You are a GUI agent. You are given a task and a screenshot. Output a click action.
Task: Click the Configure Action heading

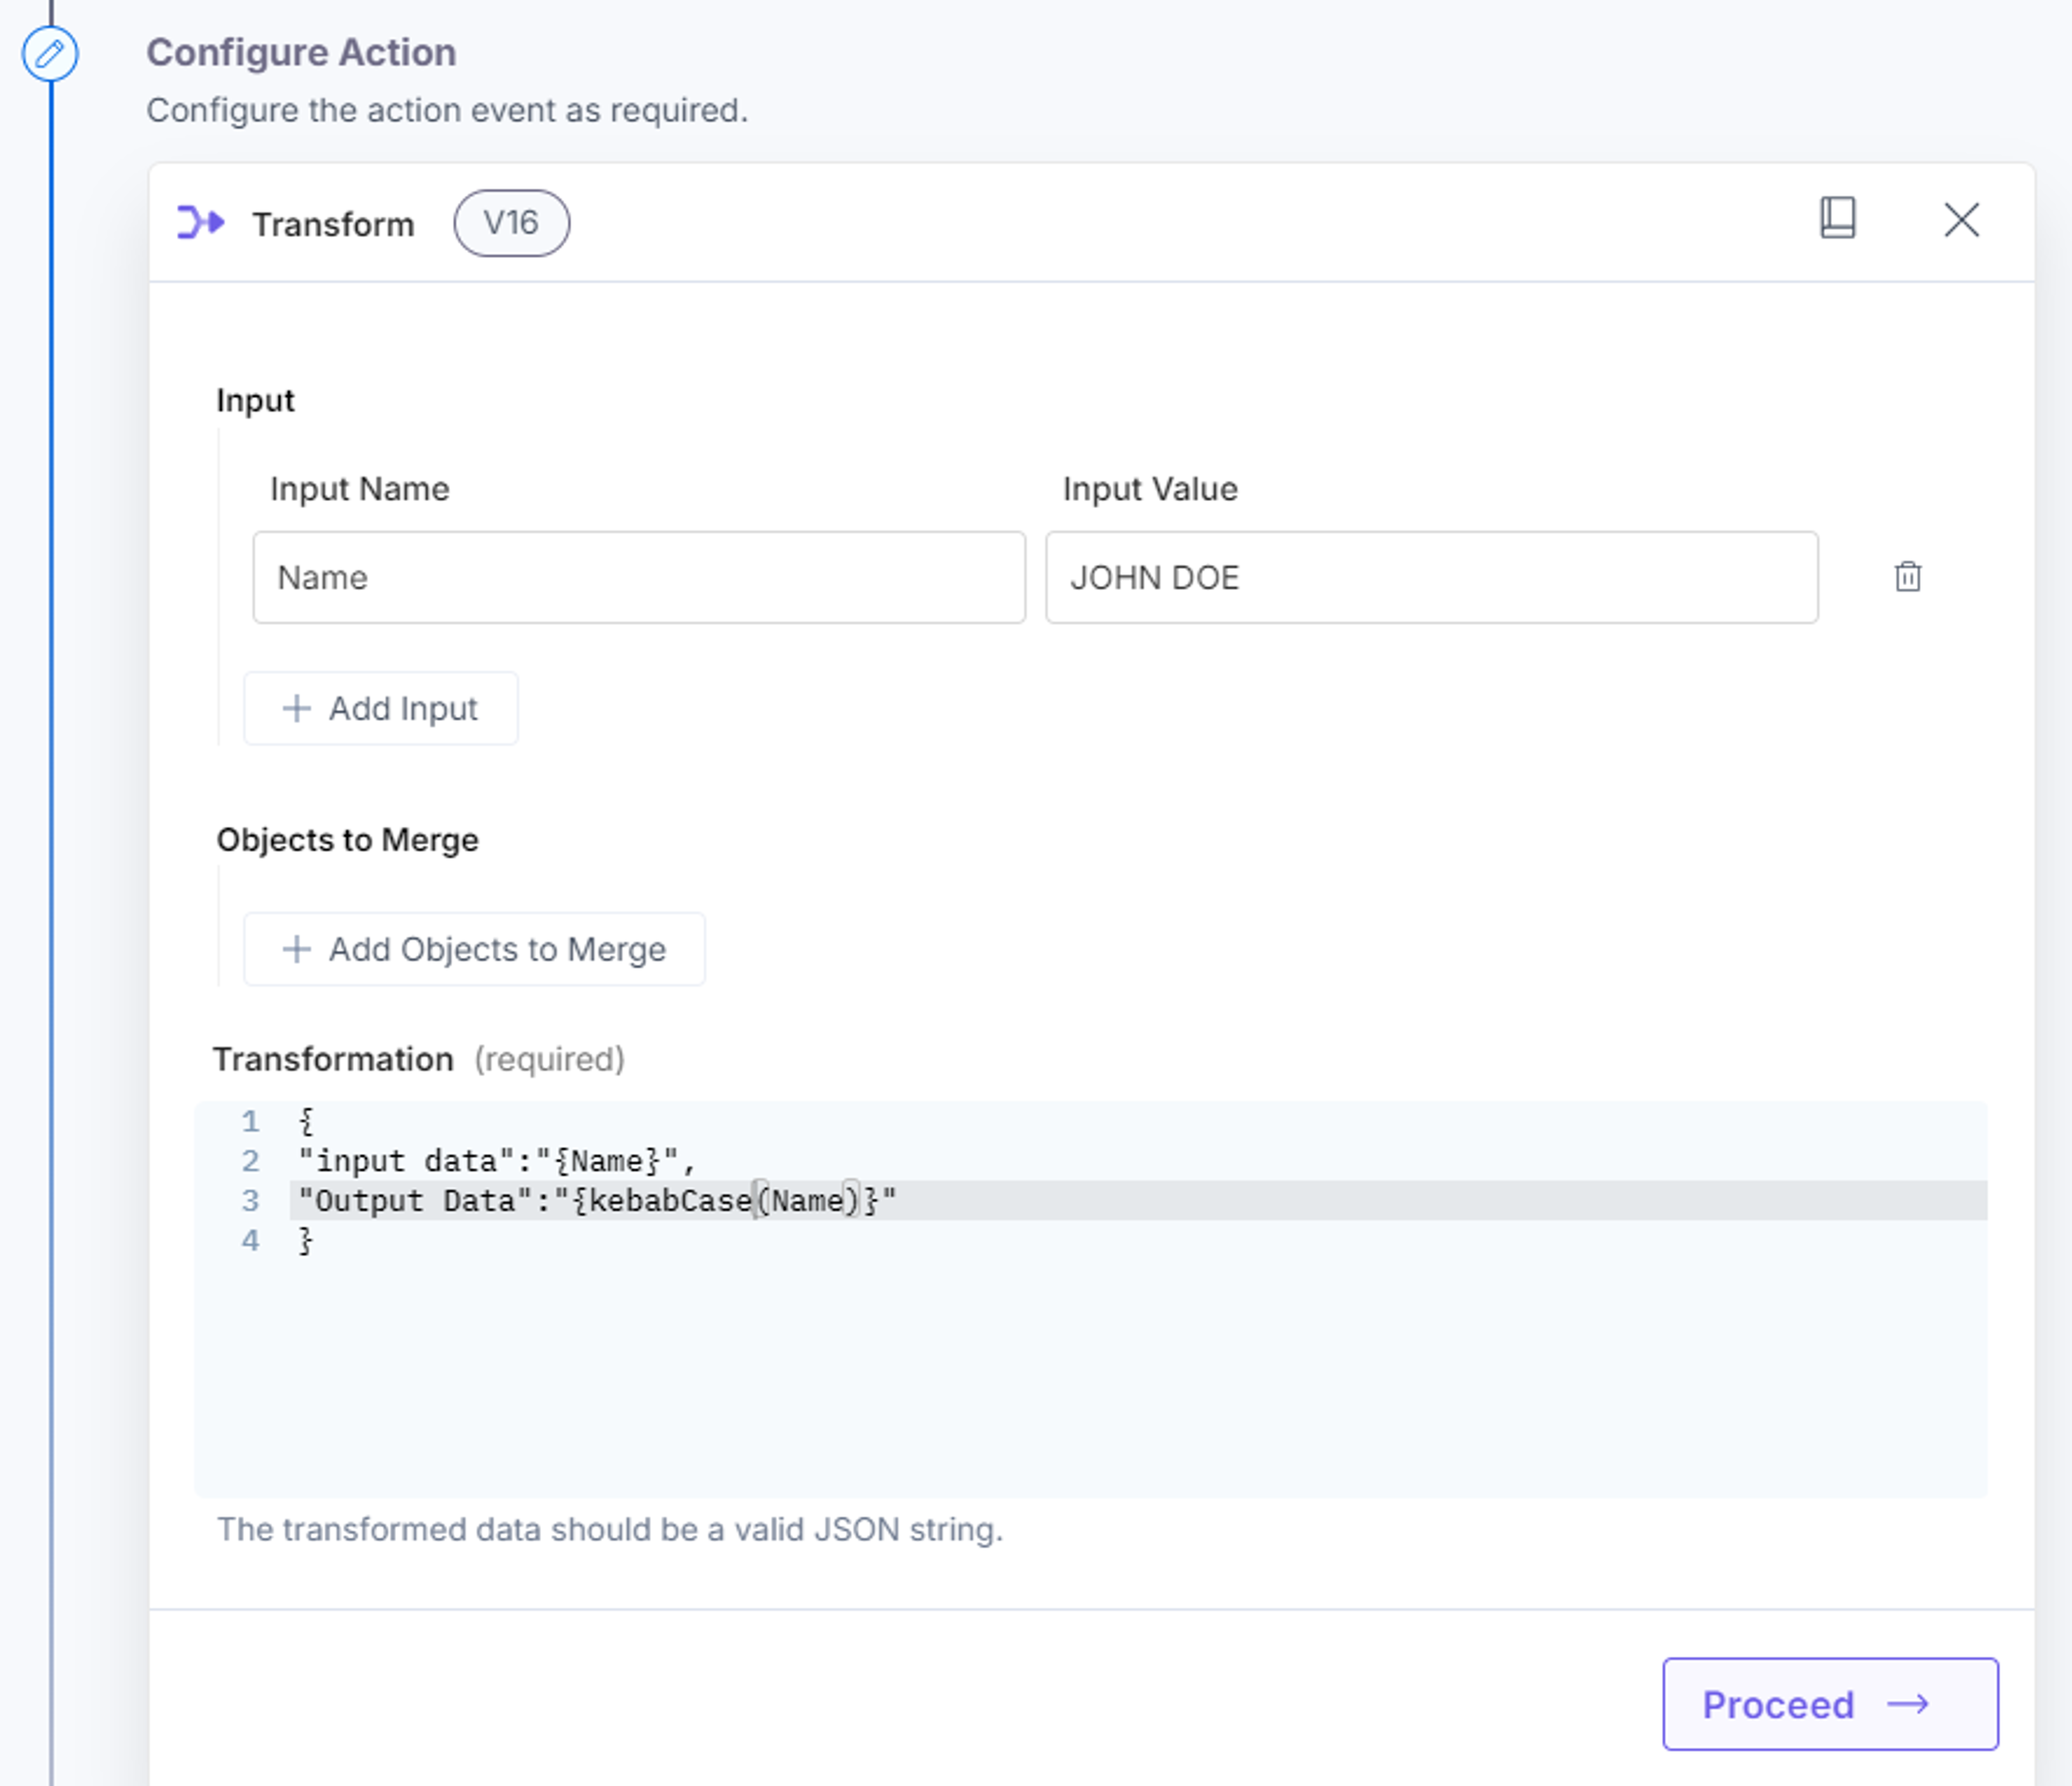(301, 53)
